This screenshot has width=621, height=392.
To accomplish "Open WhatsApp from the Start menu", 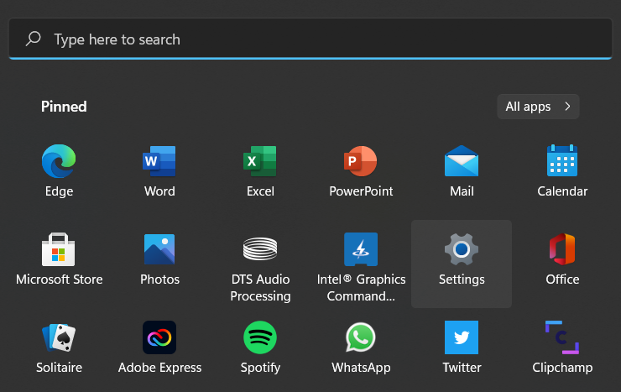I will (x=361, y=338).
